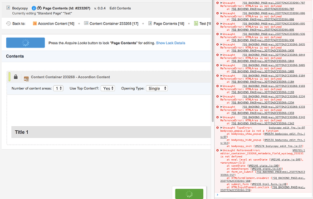Click the binoculars preview icon
Image resolution: width=313 pixels, height=199 pixels.
pos(39,8)
